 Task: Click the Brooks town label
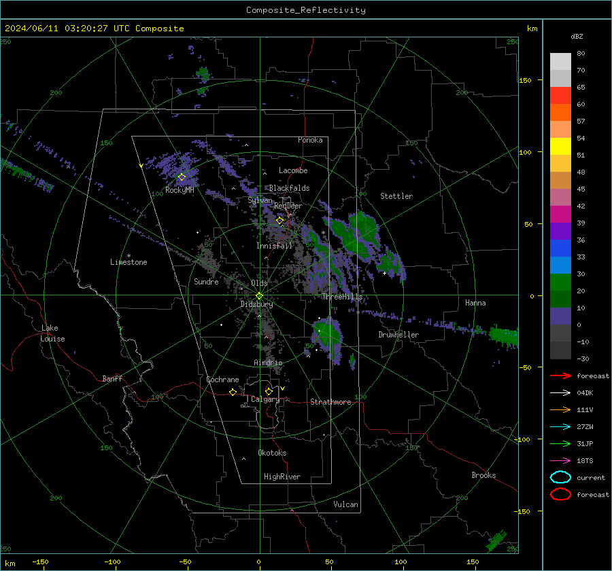pyautogui.click(x=483, y=475)
